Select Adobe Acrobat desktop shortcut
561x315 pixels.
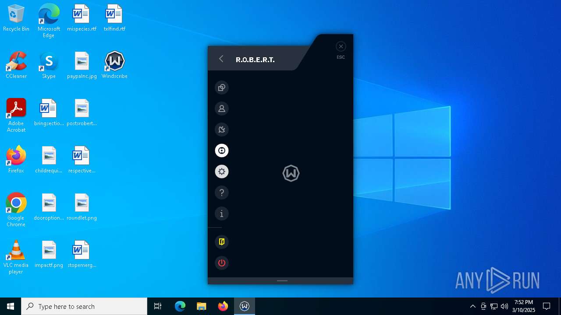(16, 116)
